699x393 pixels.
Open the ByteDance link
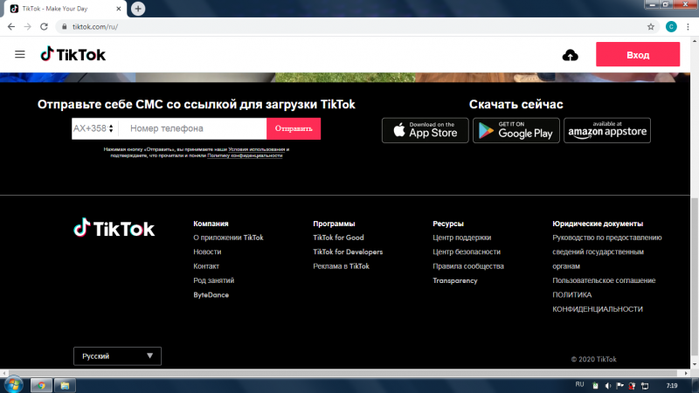point(211,295)
